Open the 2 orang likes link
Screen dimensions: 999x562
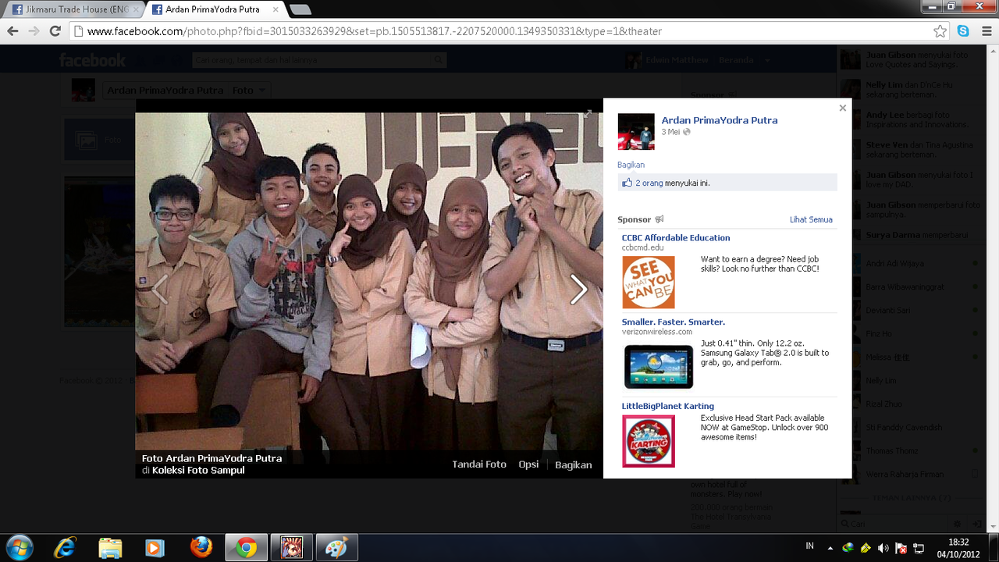tap(649, 183)
